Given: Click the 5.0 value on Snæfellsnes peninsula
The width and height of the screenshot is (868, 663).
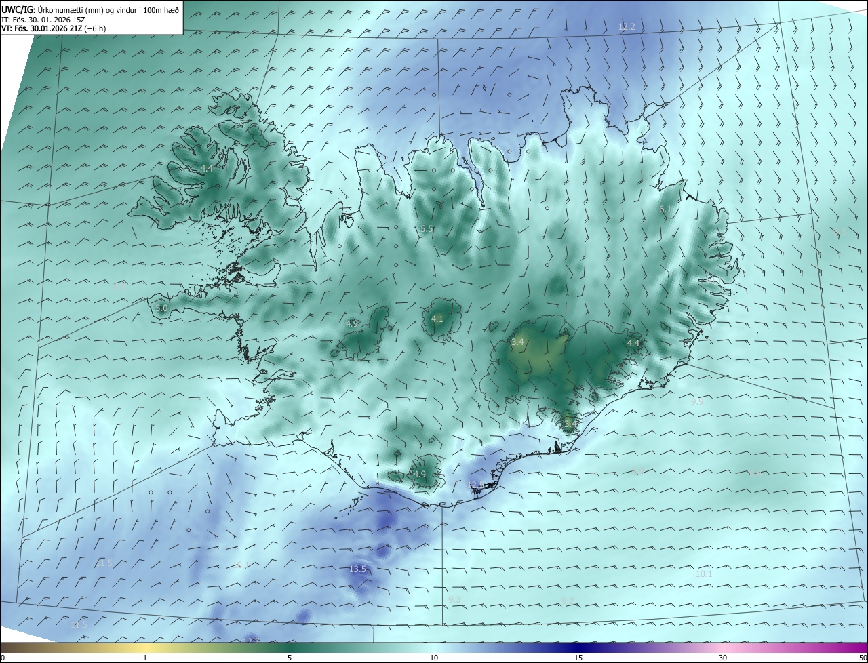Looking at the screenshot, I should point(161,308).
